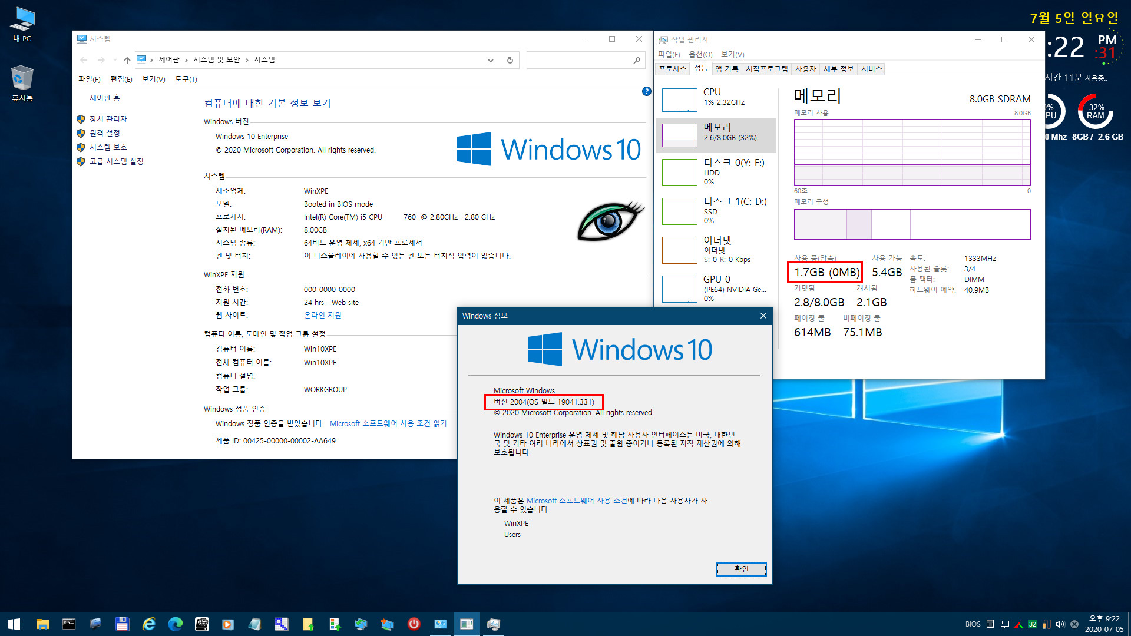Expand chevron after 시스템 및 보안 in breadcrumb

click(247, 60)
